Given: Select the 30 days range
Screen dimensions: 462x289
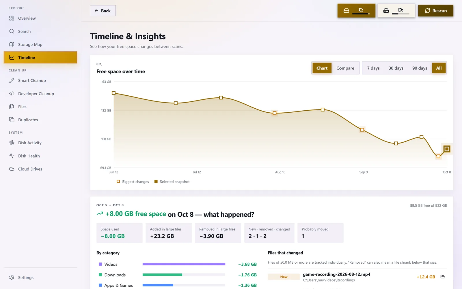Looking at the screenshot, I should pyautogui.click(x=396, y=68).
